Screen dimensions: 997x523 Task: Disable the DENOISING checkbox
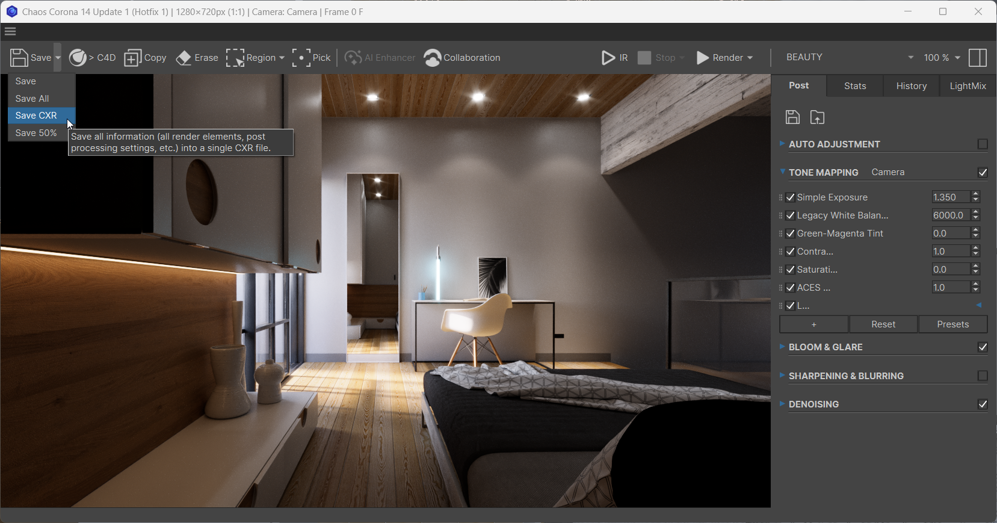click(983, 404)
